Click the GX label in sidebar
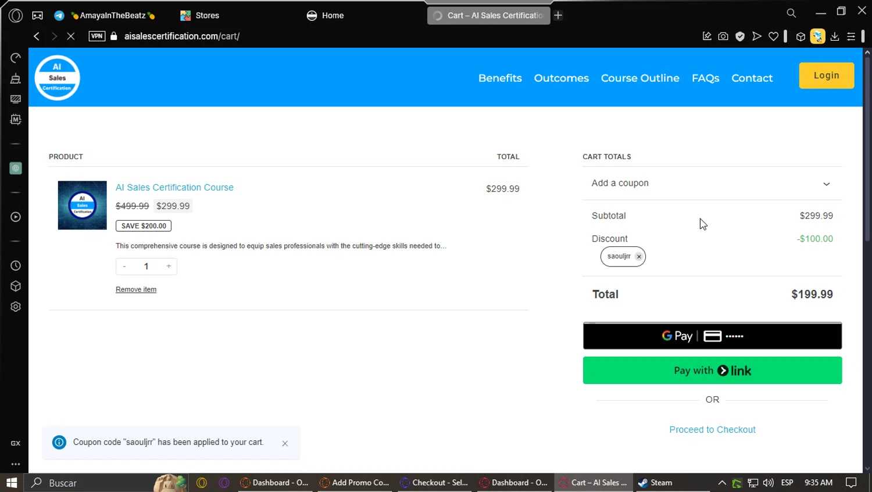Screen dimensions: 872x492 click(16, 443)
